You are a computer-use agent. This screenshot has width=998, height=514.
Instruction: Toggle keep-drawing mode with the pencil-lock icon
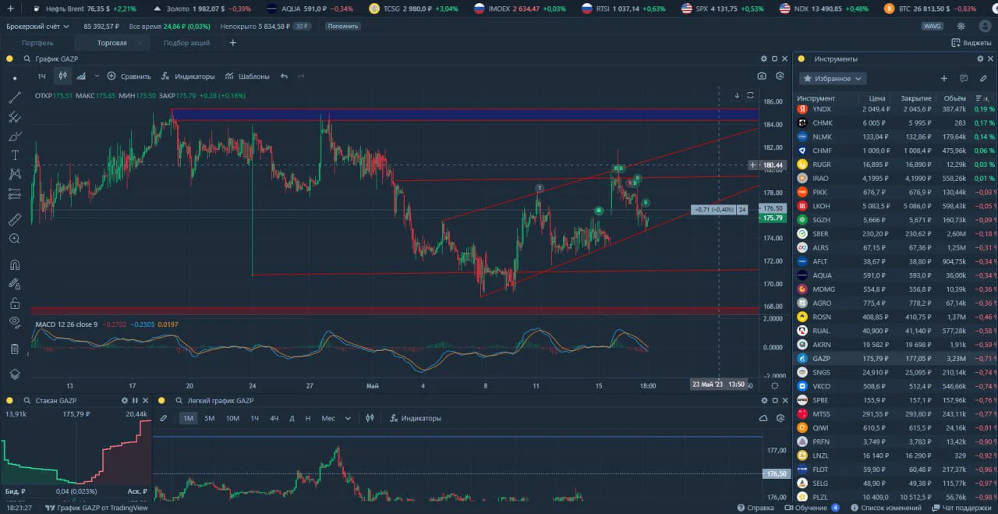tap(15, 284)
